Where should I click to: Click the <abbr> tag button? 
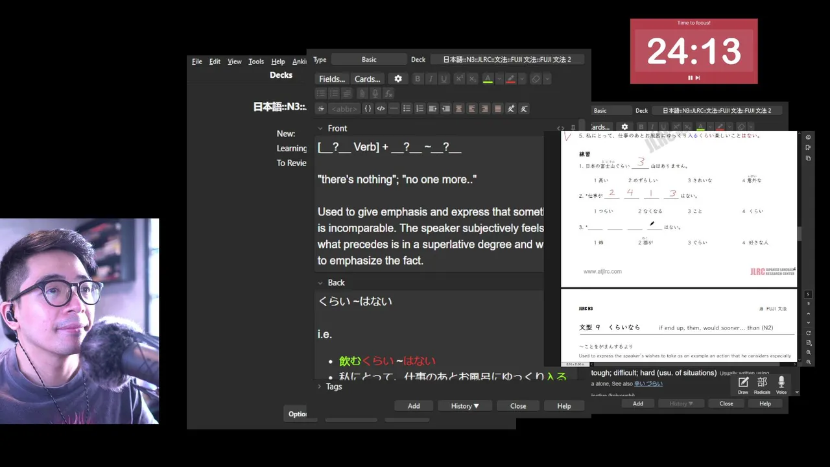[344, 108]
